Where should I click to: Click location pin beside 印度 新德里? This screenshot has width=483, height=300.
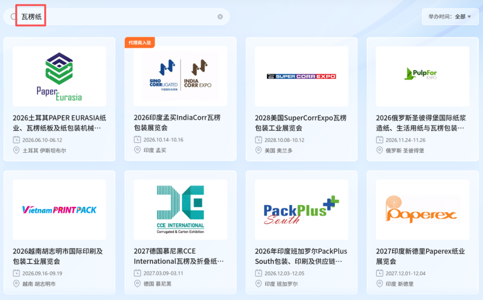[380, 283]
